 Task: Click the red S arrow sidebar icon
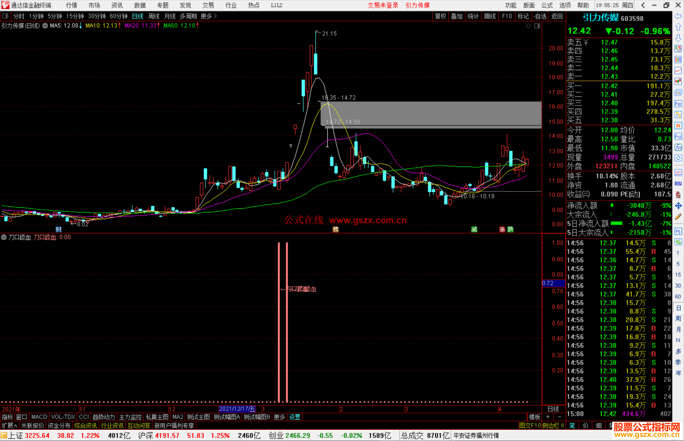tap(678, 195)
